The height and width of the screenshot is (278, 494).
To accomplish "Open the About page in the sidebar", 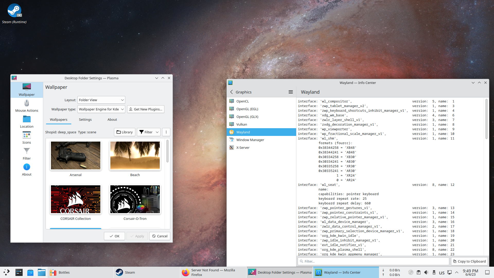I will (27, 169).
